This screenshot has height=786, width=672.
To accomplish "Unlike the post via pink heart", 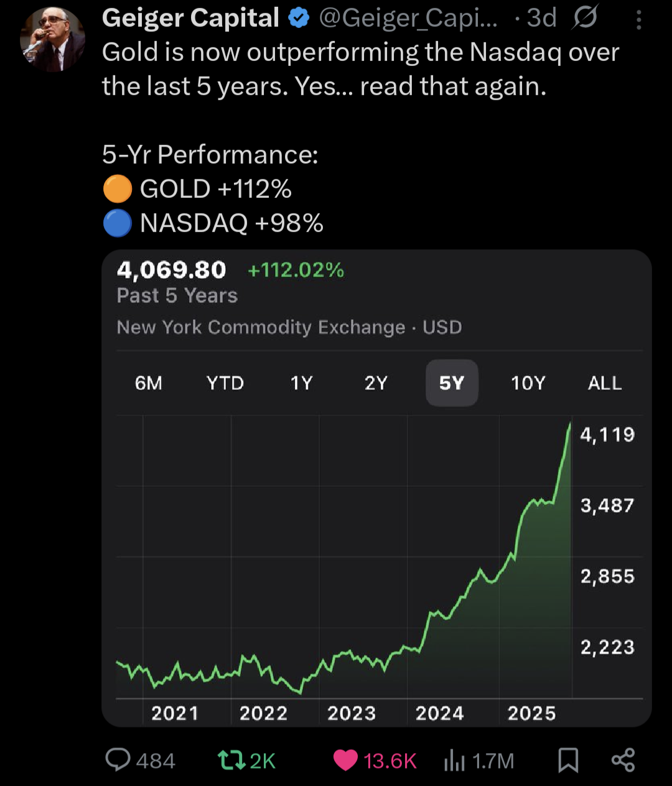I will [346, 760].
